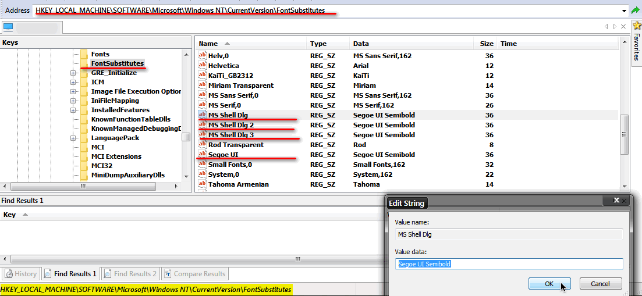Sort values by the Size column
The width and height of the screenshot is (642, 296).
click(486, 44)
